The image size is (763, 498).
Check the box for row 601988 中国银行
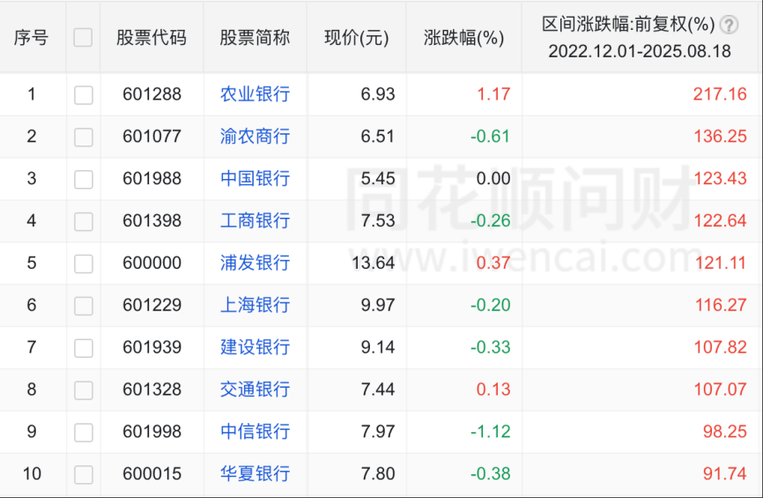pyautogui.click(x=83, y=179)
